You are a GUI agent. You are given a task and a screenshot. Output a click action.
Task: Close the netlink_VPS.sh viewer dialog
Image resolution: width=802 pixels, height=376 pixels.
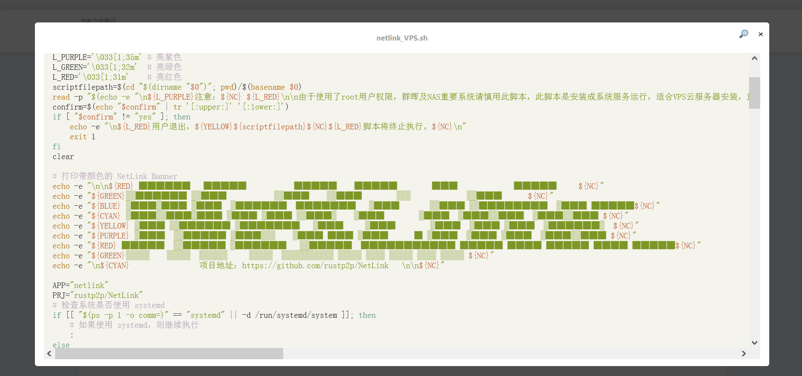761,34
